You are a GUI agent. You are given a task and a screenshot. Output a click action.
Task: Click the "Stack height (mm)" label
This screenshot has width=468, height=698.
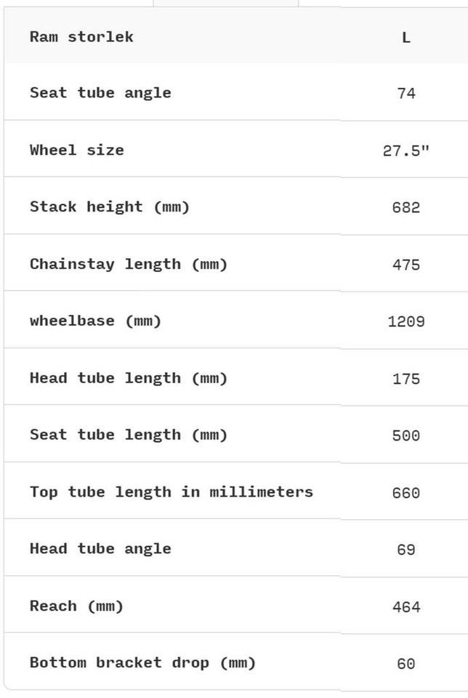click(110, 207)
